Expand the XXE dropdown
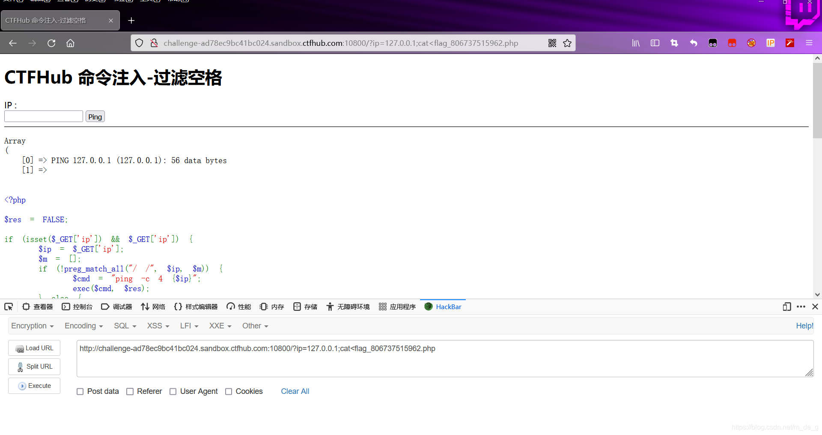The height and width of the screenshot is (435, 822). (220, 326)
